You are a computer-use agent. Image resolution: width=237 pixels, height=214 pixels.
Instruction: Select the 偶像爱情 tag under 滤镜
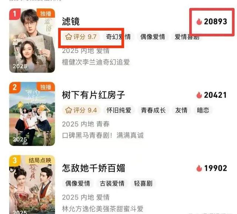click(x=153, y=37)
